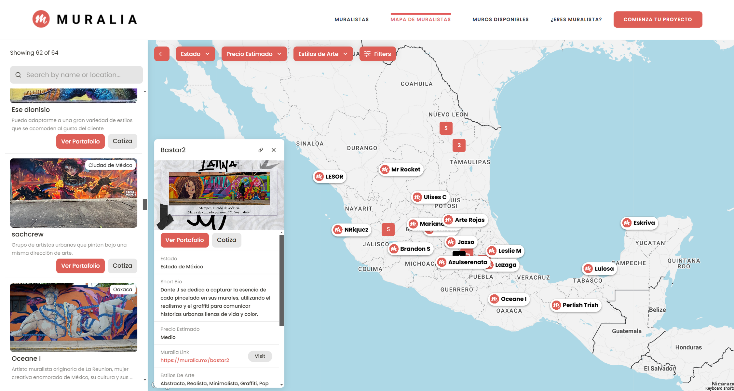This screenshot has width=734, height=391.
Task: Open the Filters panel
Action: [377, 54]
